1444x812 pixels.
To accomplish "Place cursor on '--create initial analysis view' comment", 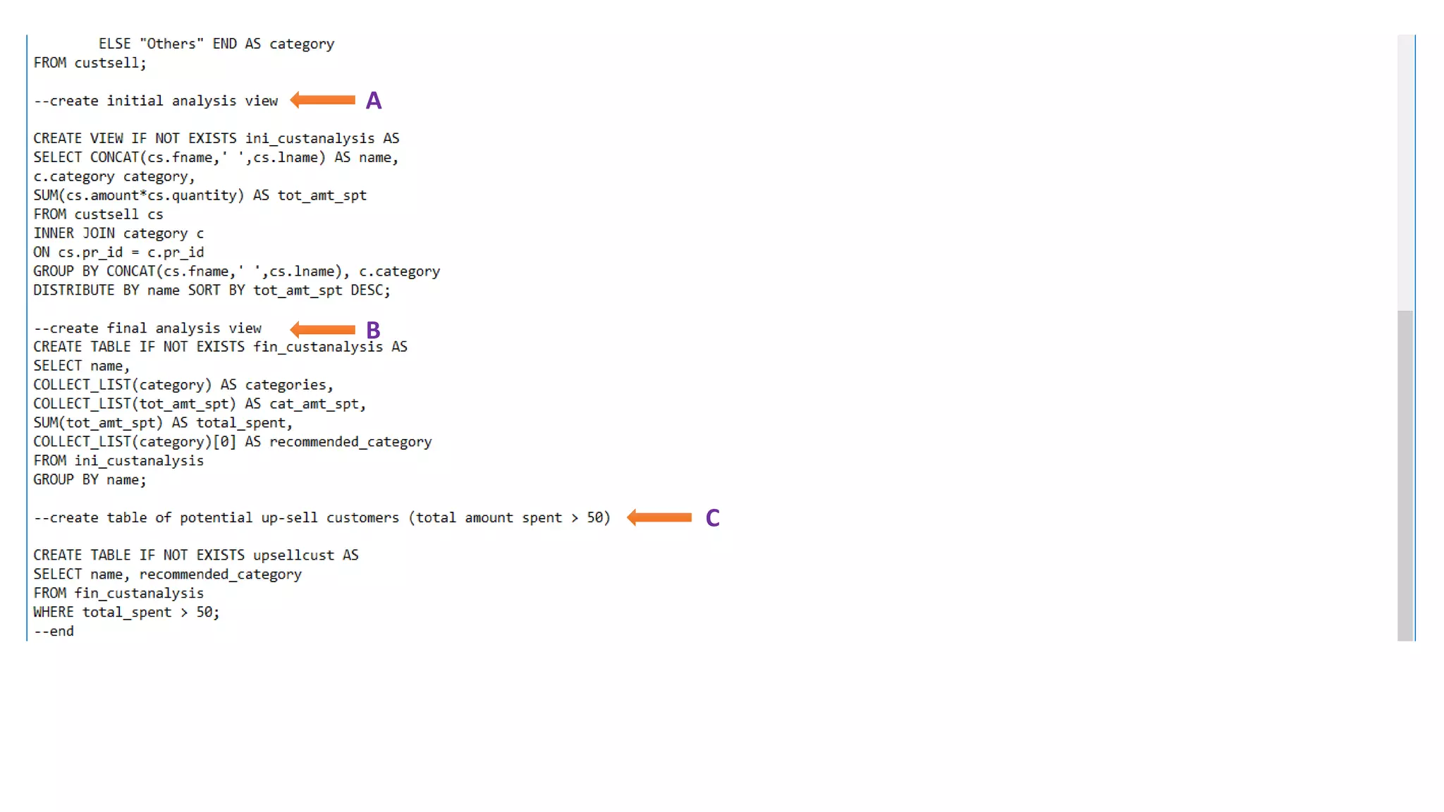I will pyautogui.click(x=156, y=101).
